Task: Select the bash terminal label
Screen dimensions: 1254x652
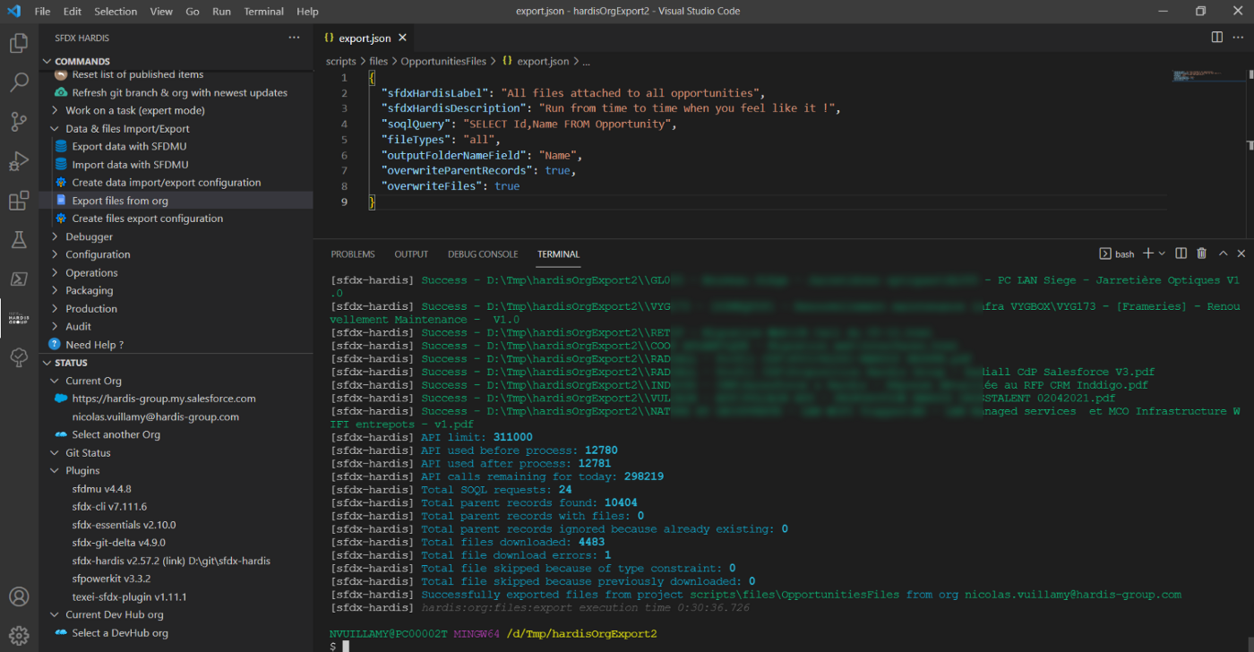Action: (1117, 254)
